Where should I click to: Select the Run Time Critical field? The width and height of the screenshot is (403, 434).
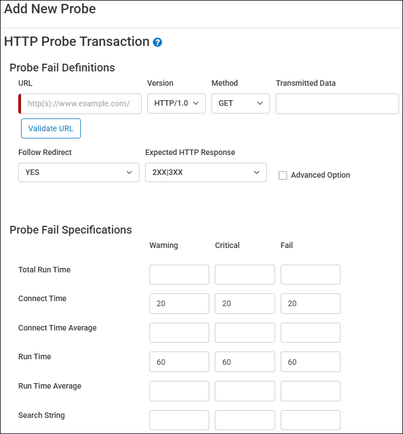click(x=245, y=362)
